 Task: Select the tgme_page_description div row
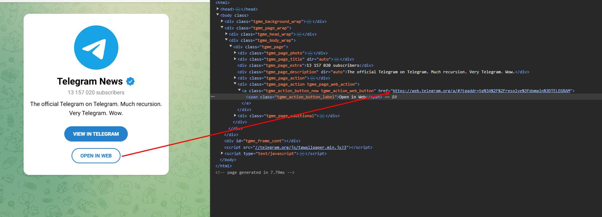tap(383, 72)
